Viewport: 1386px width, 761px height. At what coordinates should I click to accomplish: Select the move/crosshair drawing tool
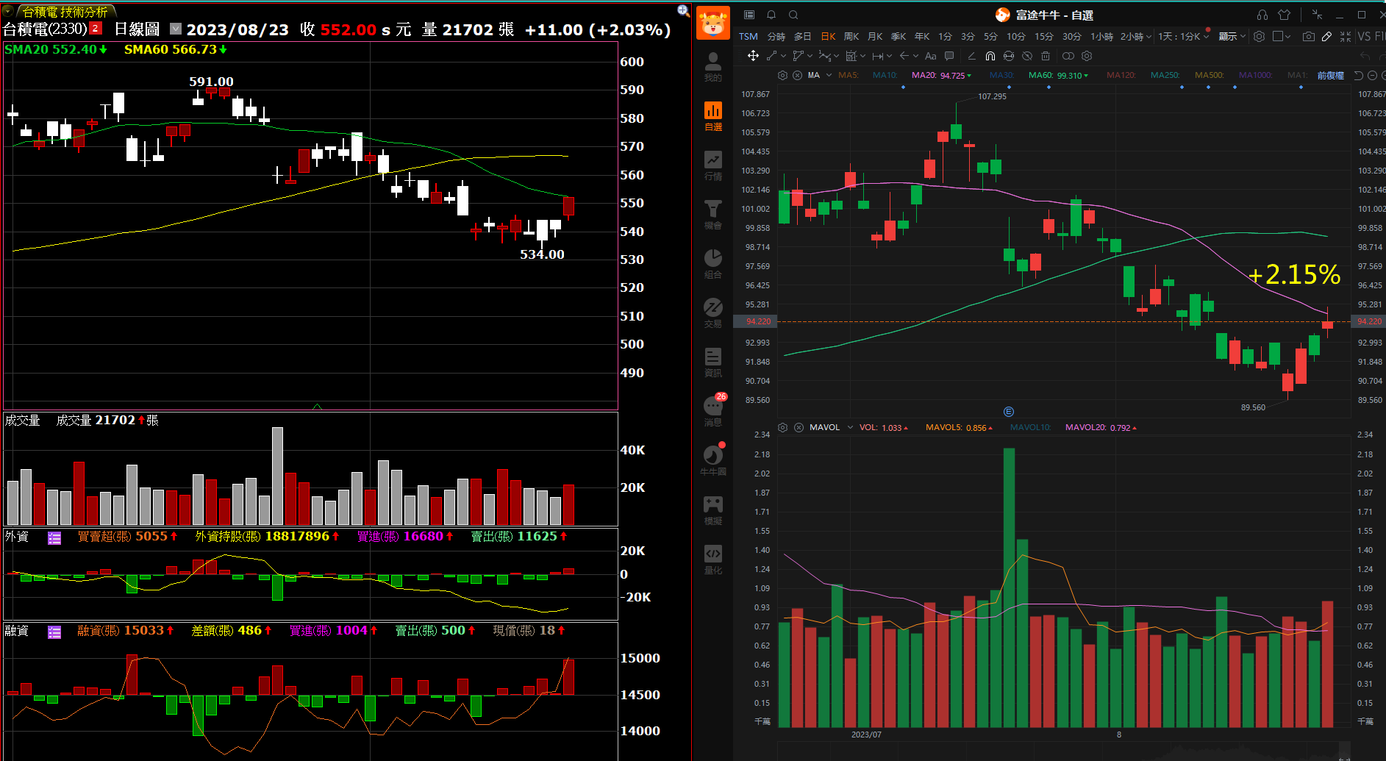753,56
